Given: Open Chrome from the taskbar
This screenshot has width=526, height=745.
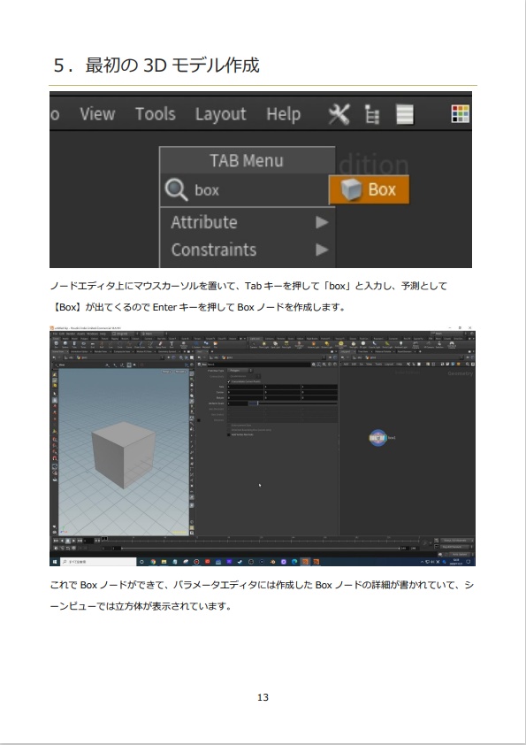Looking at the screenshot, I should pyautogui.click(x=153, y=562).
